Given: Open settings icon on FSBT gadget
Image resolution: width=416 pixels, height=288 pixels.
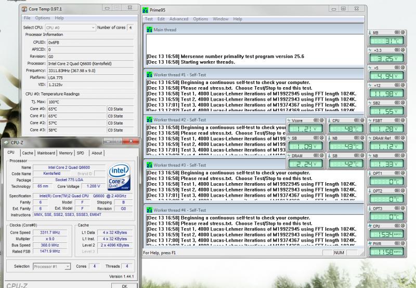Looking at the screenshot, I should click(397, 120).
